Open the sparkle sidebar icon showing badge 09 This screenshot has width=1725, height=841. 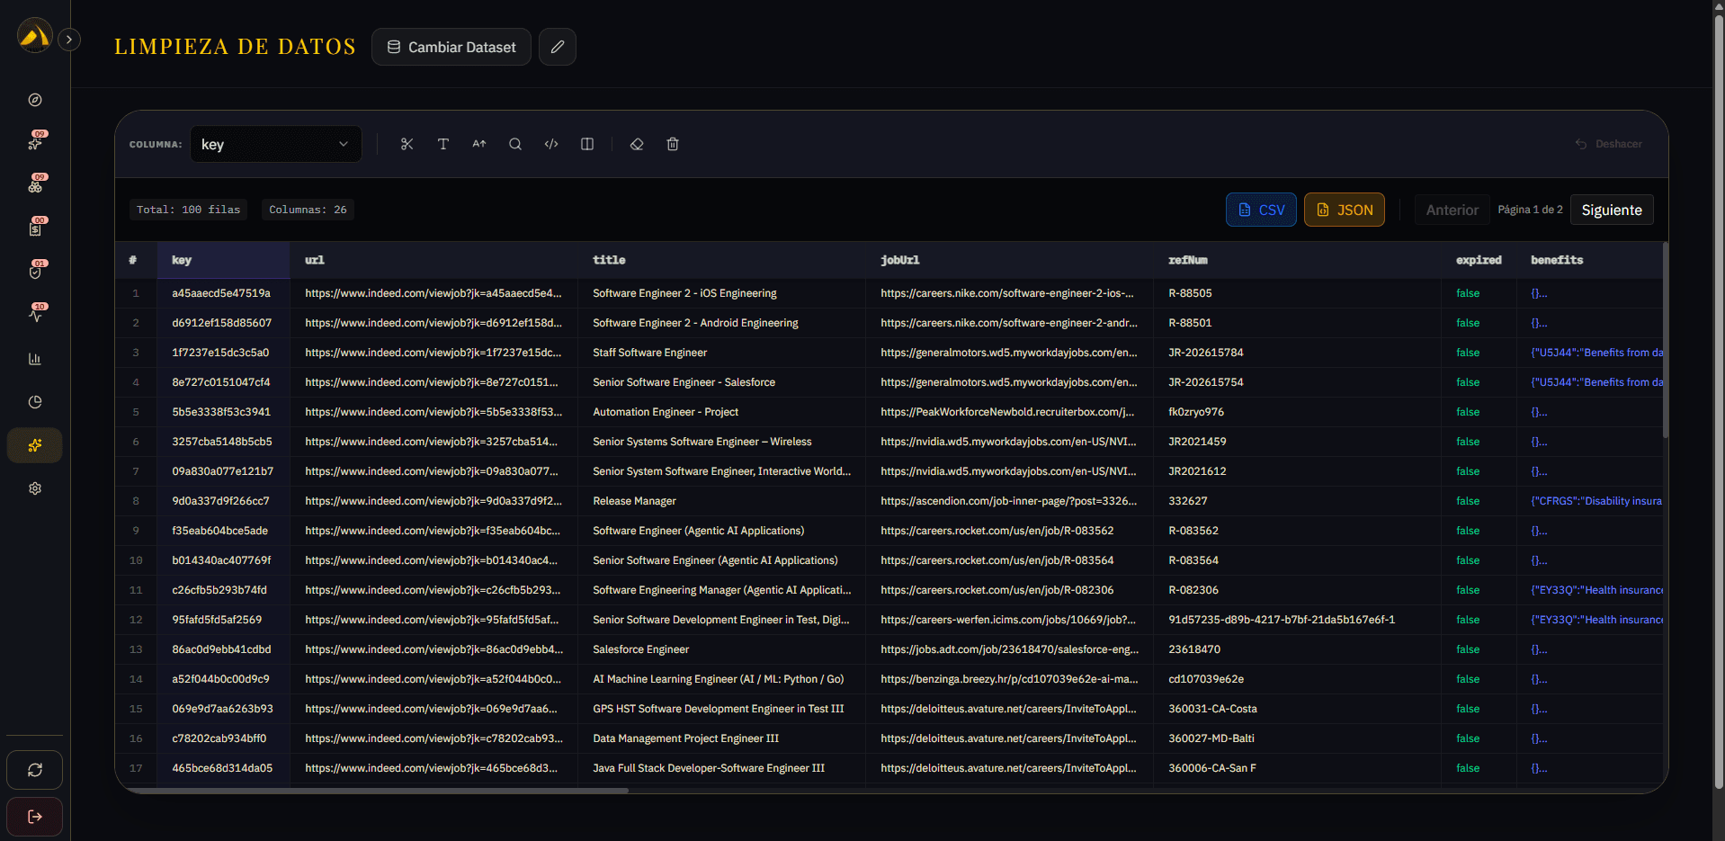35,142
